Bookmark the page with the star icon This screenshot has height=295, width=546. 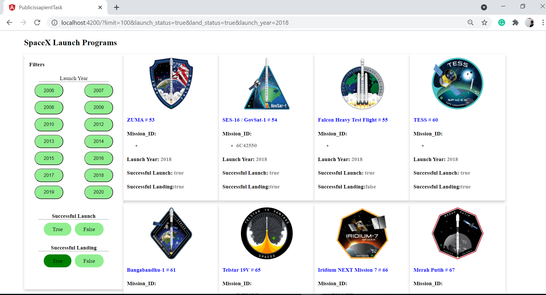pos(484,22)
